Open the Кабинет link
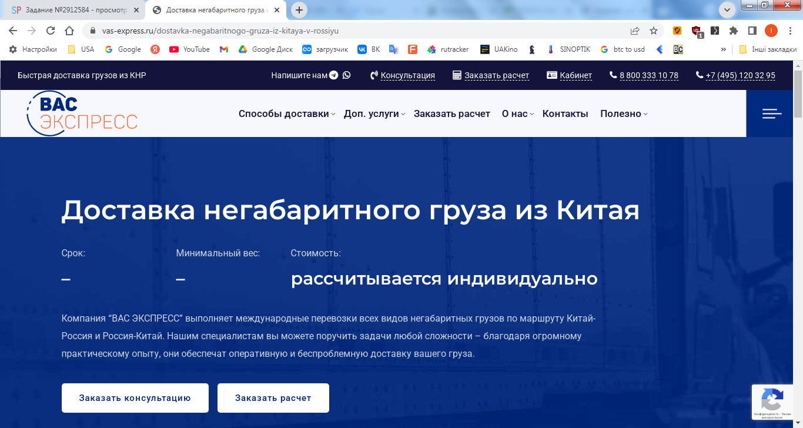Viewport: 803px width, 428px height. click(570, 75)
